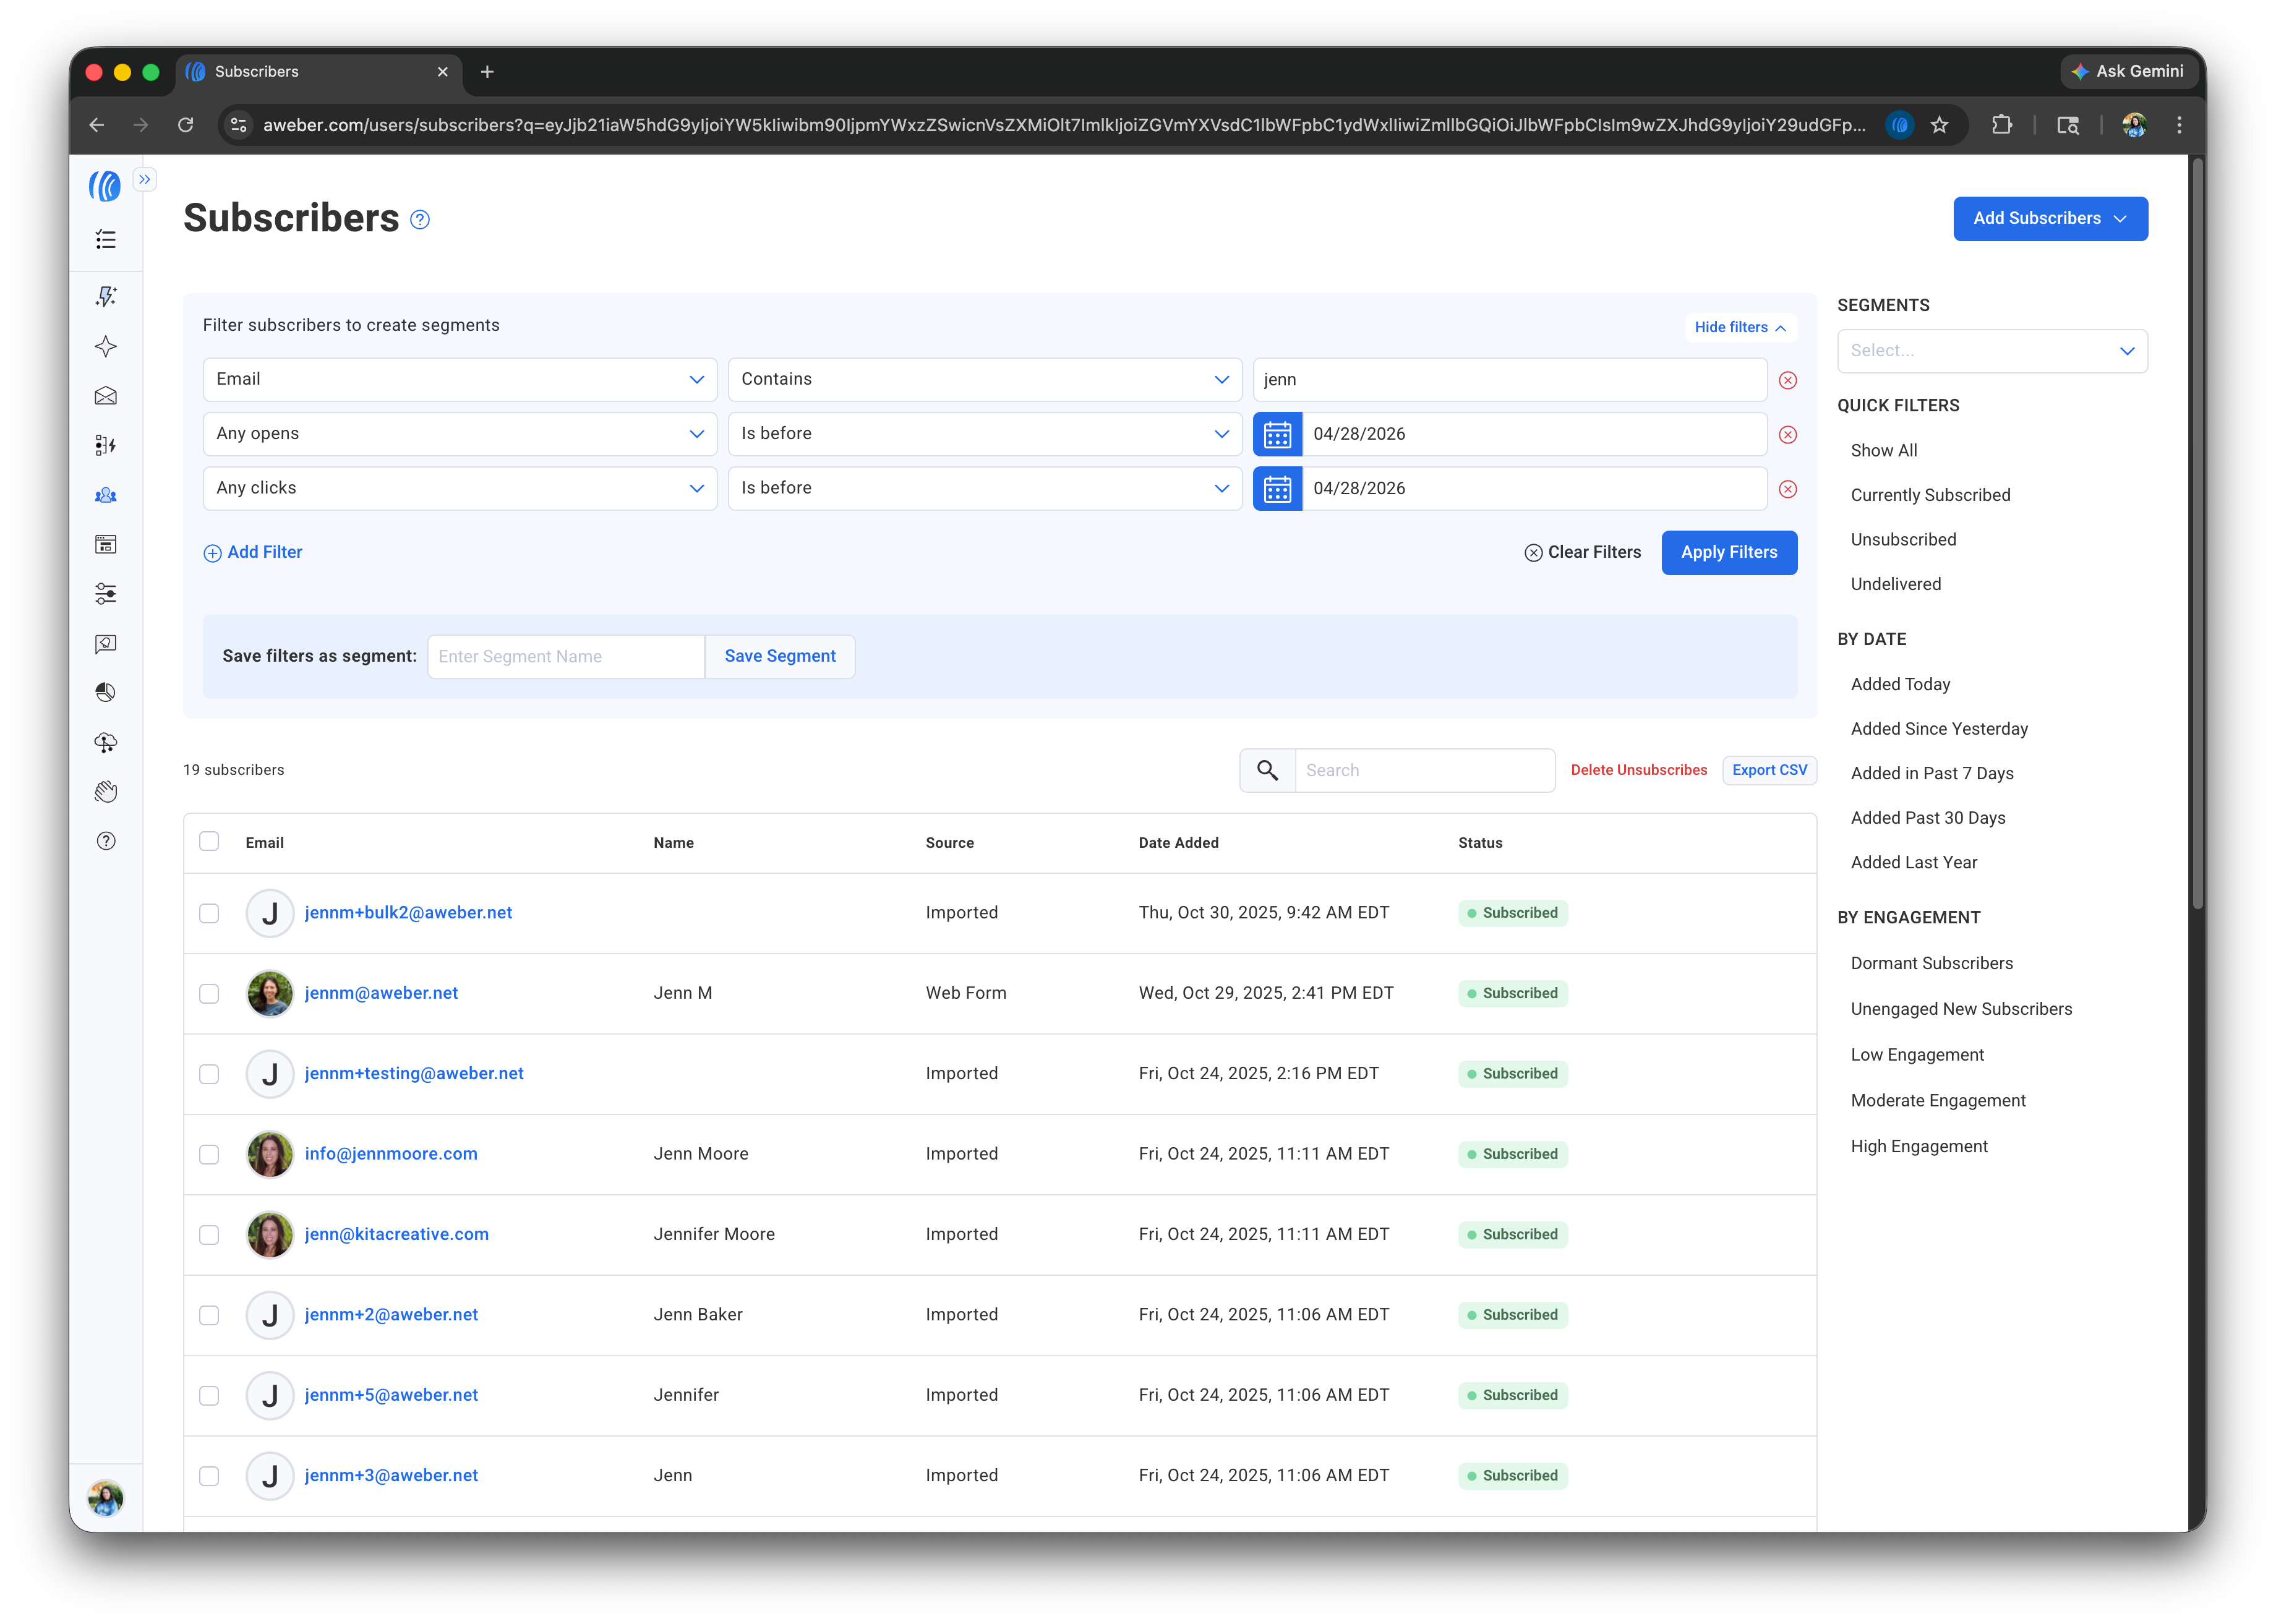
Task: Click the search magnifier beside the subscriber search box
Action: coord(1267,770)
